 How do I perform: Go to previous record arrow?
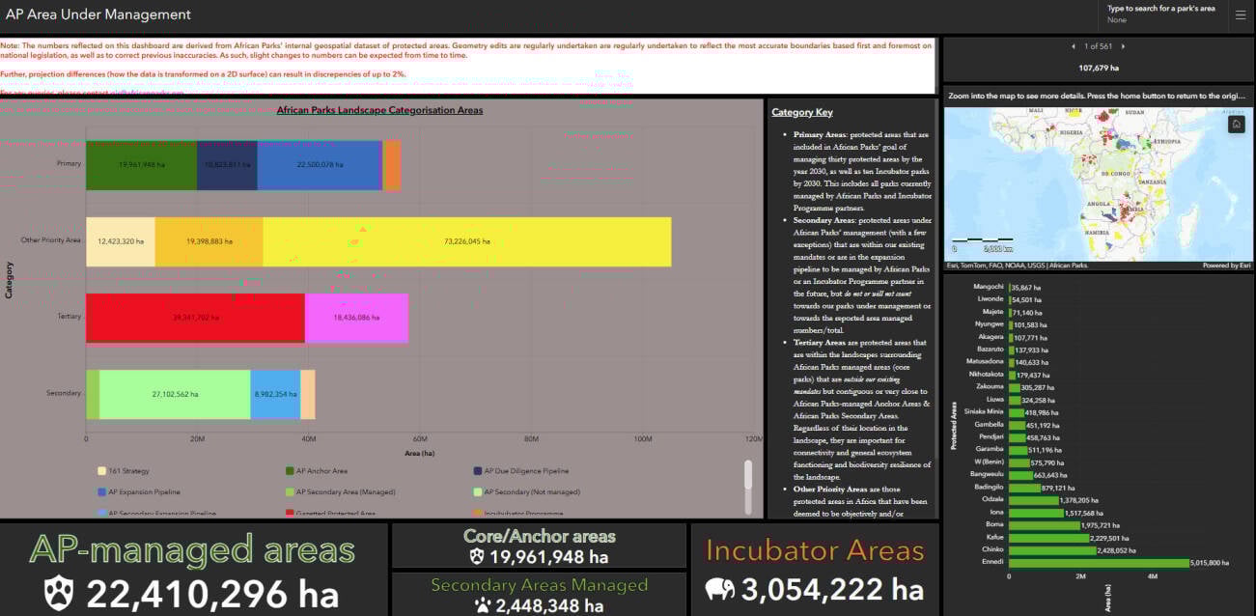pyautogui.click(x=1074, y=46)
